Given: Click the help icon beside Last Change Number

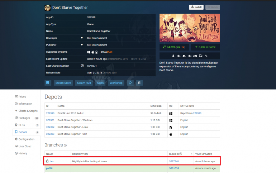Looking at the screenshot, I should (x=82, y=66).
